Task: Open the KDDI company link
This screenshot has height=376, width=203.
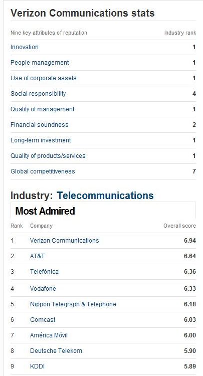Action: pyautogui.click(x=38, y=366)
